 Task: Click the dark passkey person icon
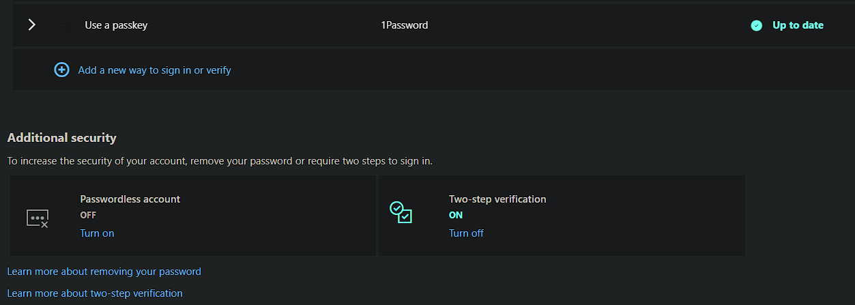coord(63,26)
